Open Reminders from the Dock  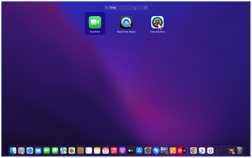89,151
